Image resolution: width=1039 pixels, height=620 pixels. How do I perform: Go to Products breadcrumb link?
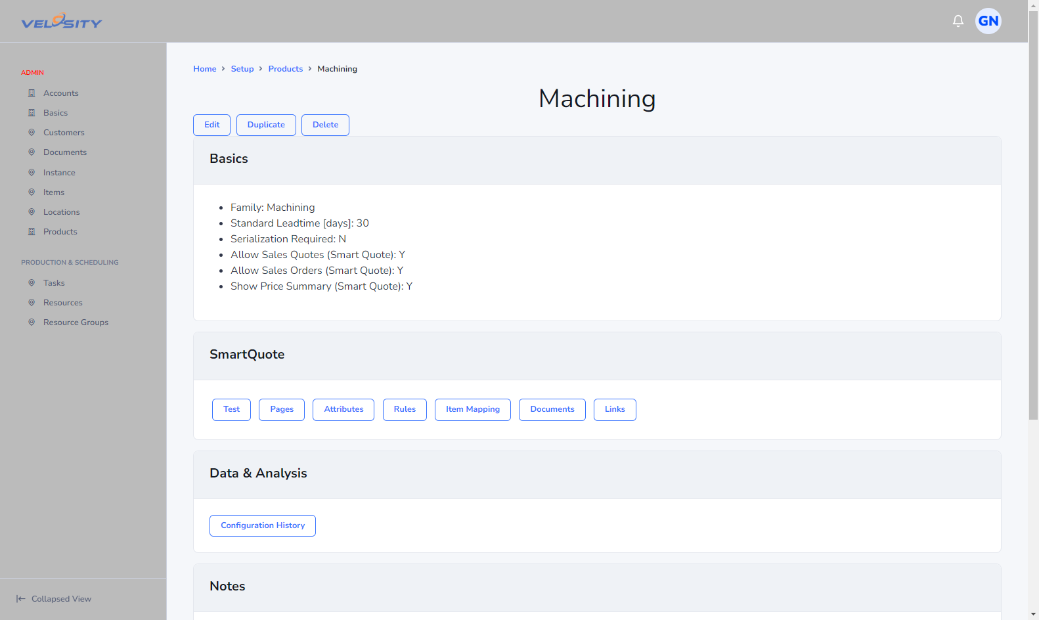[x=286, y=69]
